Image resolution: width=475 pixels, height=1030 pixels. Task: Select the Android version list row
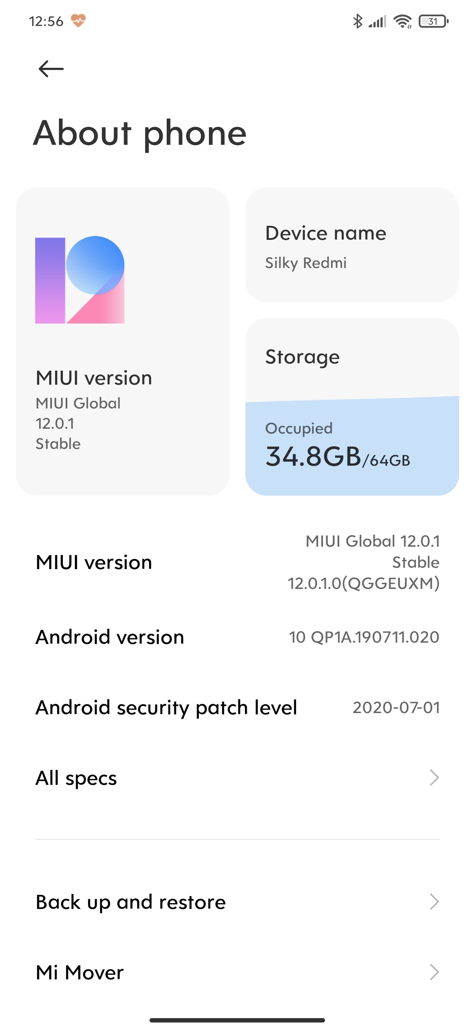237,637
